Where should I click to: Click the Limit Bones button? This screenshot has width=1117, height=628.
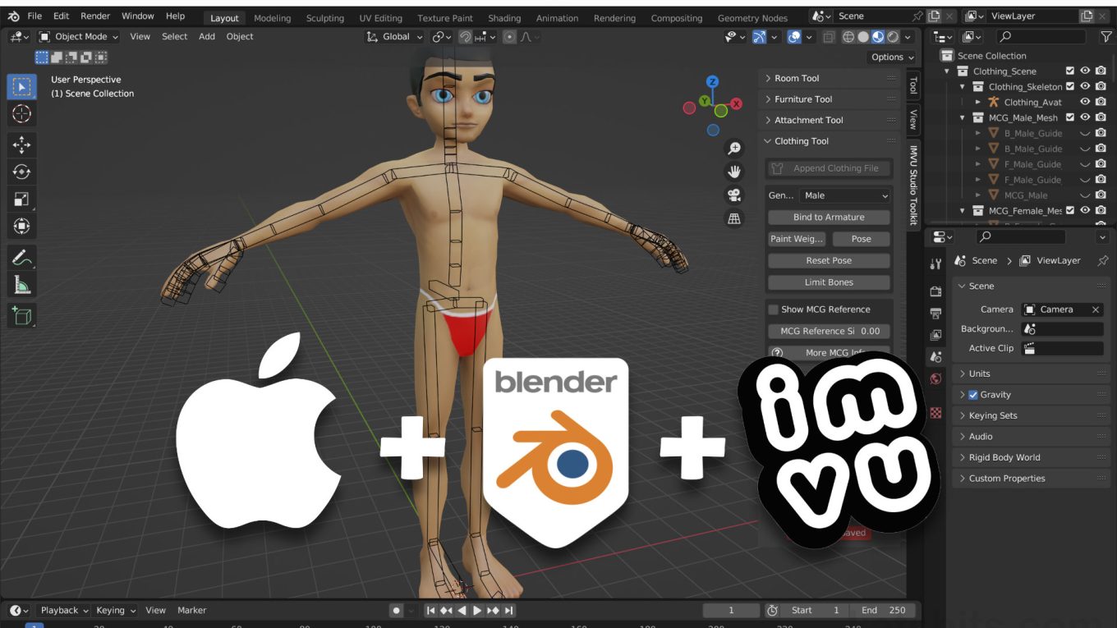(829, 282)
